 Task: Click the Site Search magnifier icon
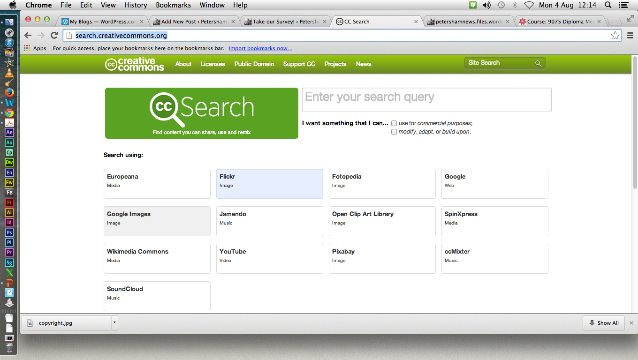click(539, 64)
